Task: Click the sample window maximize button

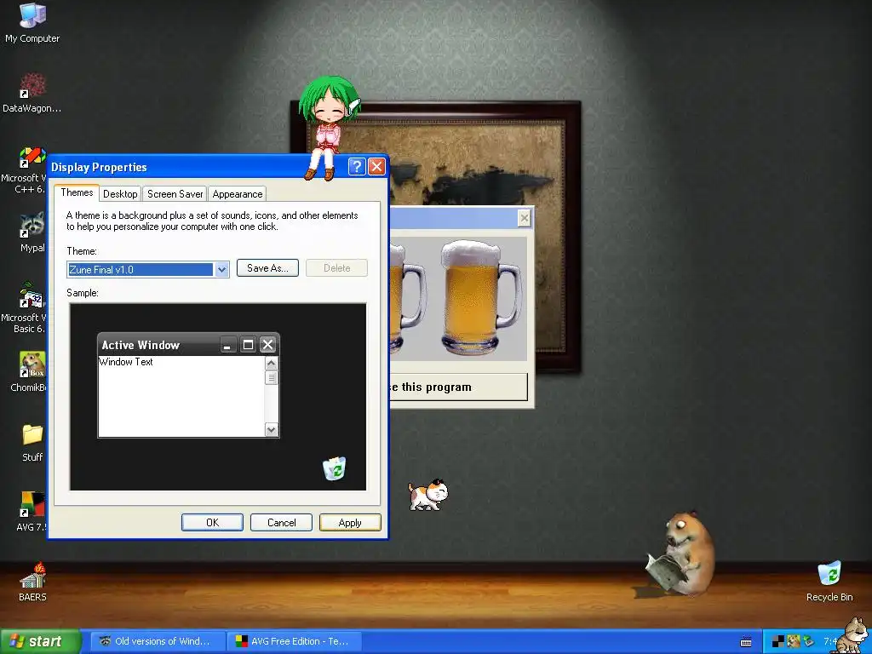Action: [248, 345]
